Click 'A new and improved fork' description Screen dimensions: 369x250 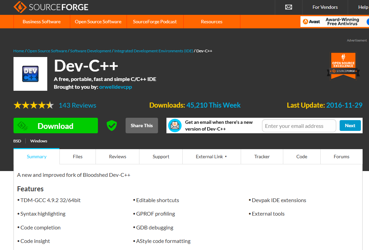click(x=74, y=175)
